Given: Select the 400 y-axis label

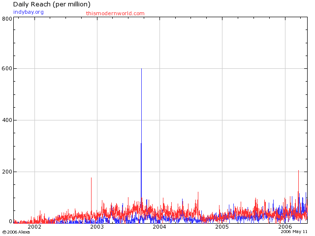Looking at the screenshot, I should [7, 120].
